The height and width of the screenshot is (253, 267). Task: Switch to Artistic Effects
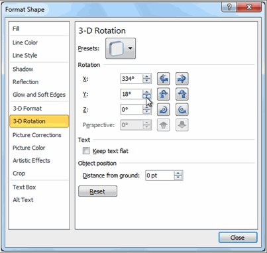point(31,160)
